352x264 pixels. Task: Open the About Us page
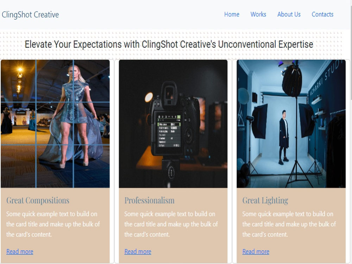tap(289, 14)
